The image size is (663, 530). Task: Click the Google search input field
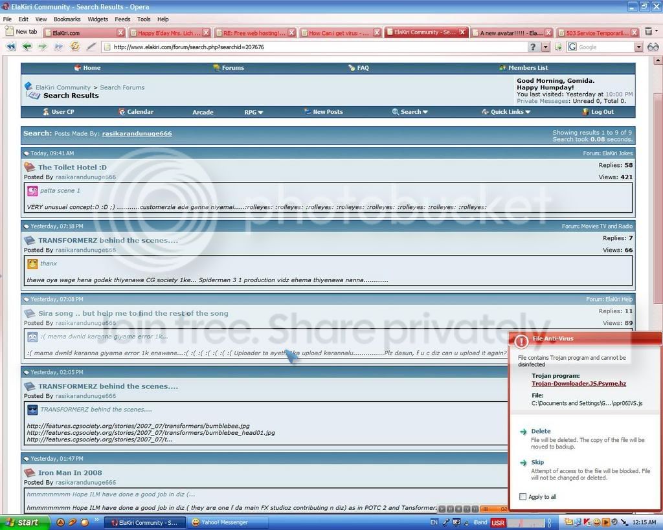[605, 47]
